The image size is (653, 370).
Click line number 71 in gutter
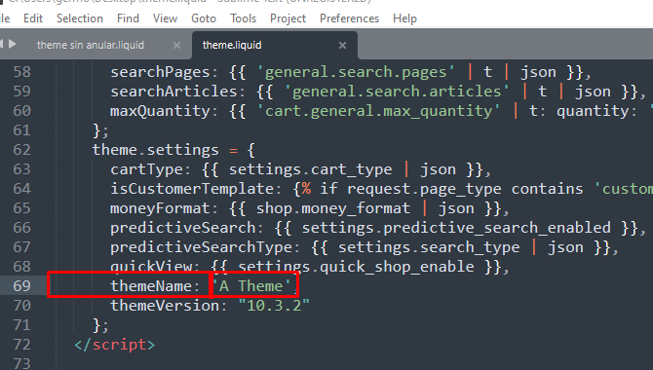[22, 325]
